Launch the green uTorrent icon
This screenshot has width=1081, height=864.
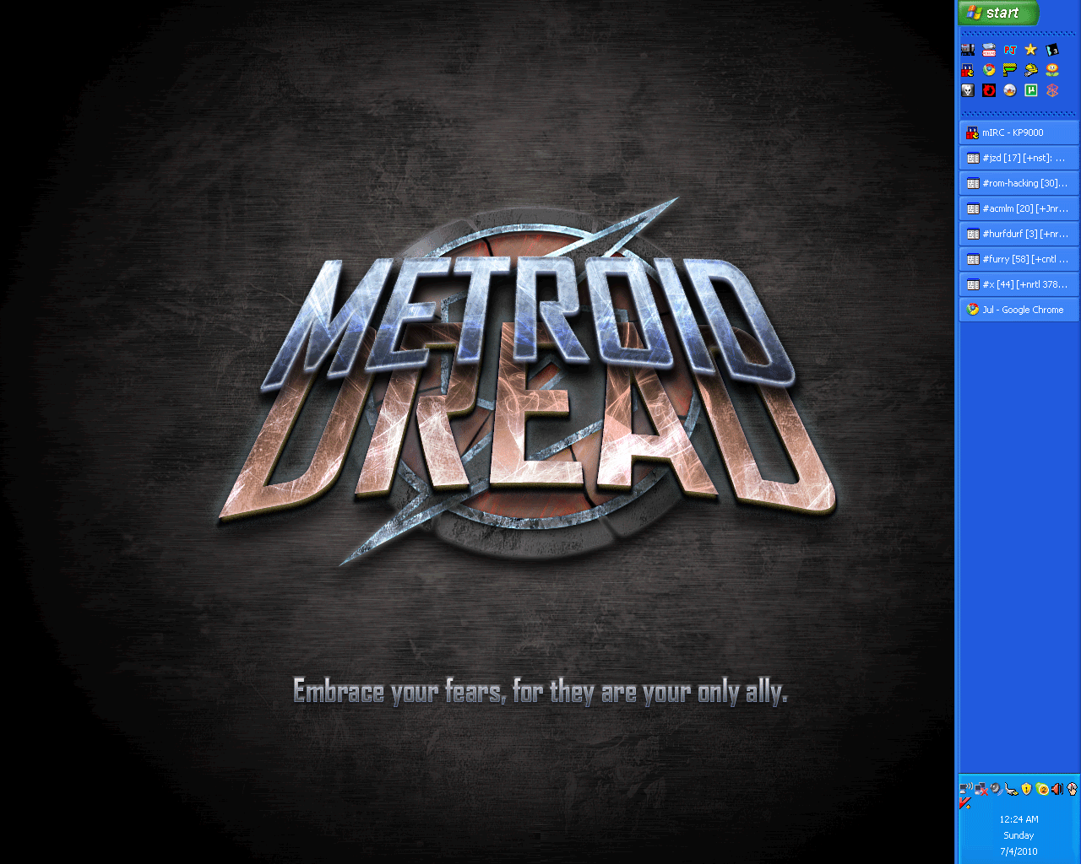(x=1030, y=90)
